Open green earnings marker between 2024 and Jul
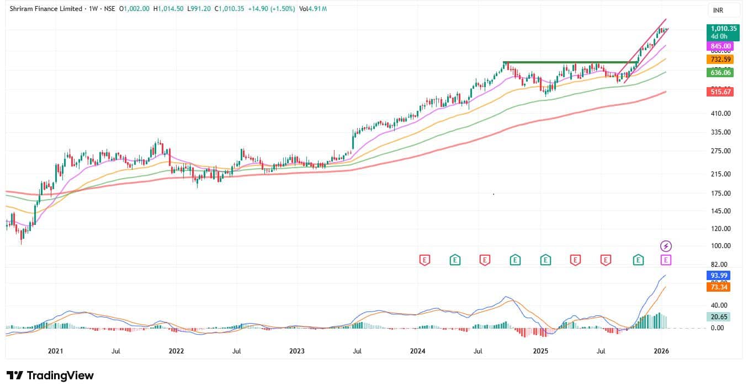Image resolution: width=748 pixels, height=392 pixels. (455, 260)
